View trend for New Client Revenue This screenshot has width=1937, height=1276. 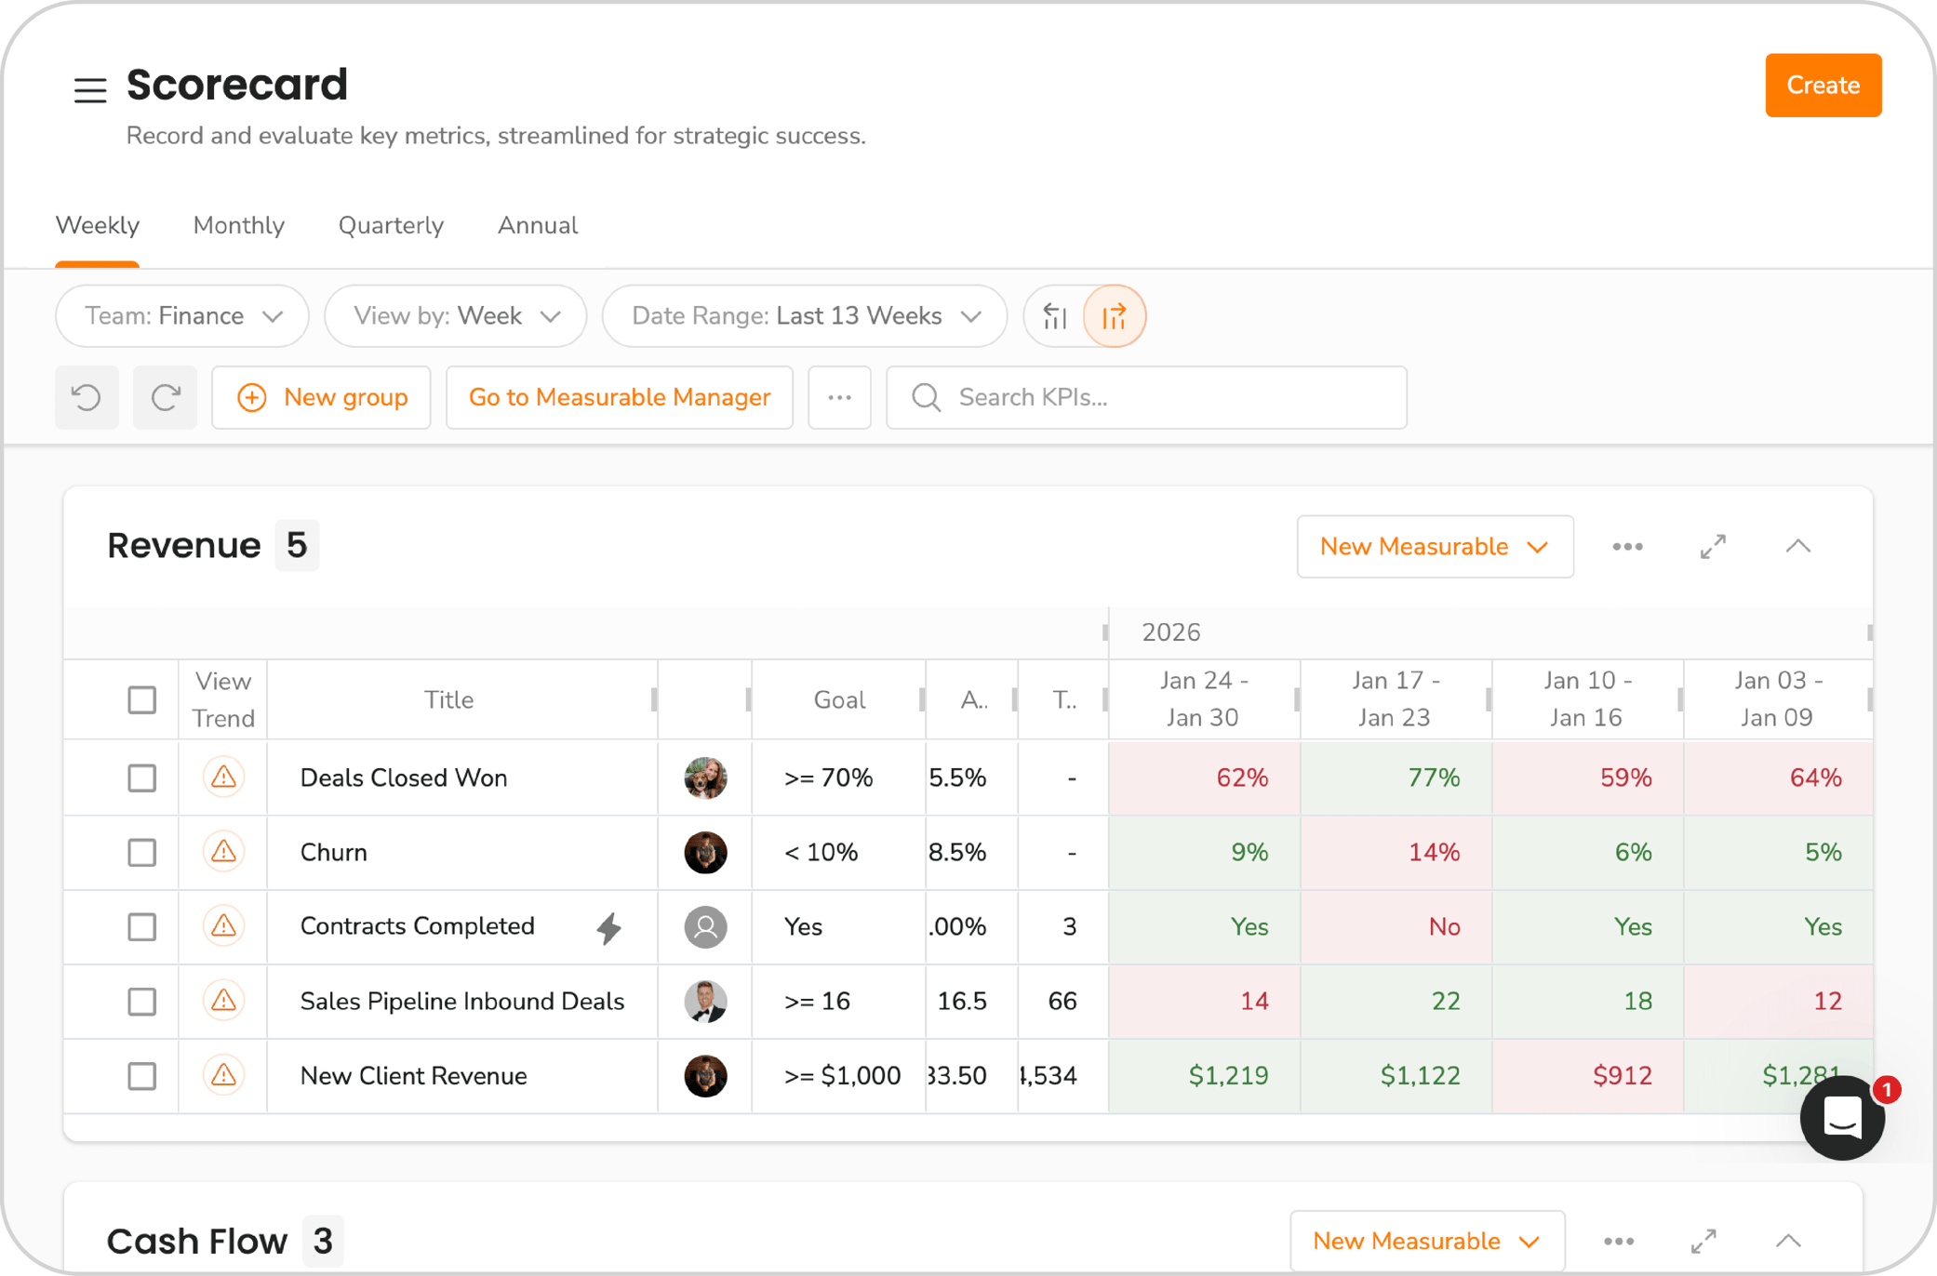point(223,1076)
